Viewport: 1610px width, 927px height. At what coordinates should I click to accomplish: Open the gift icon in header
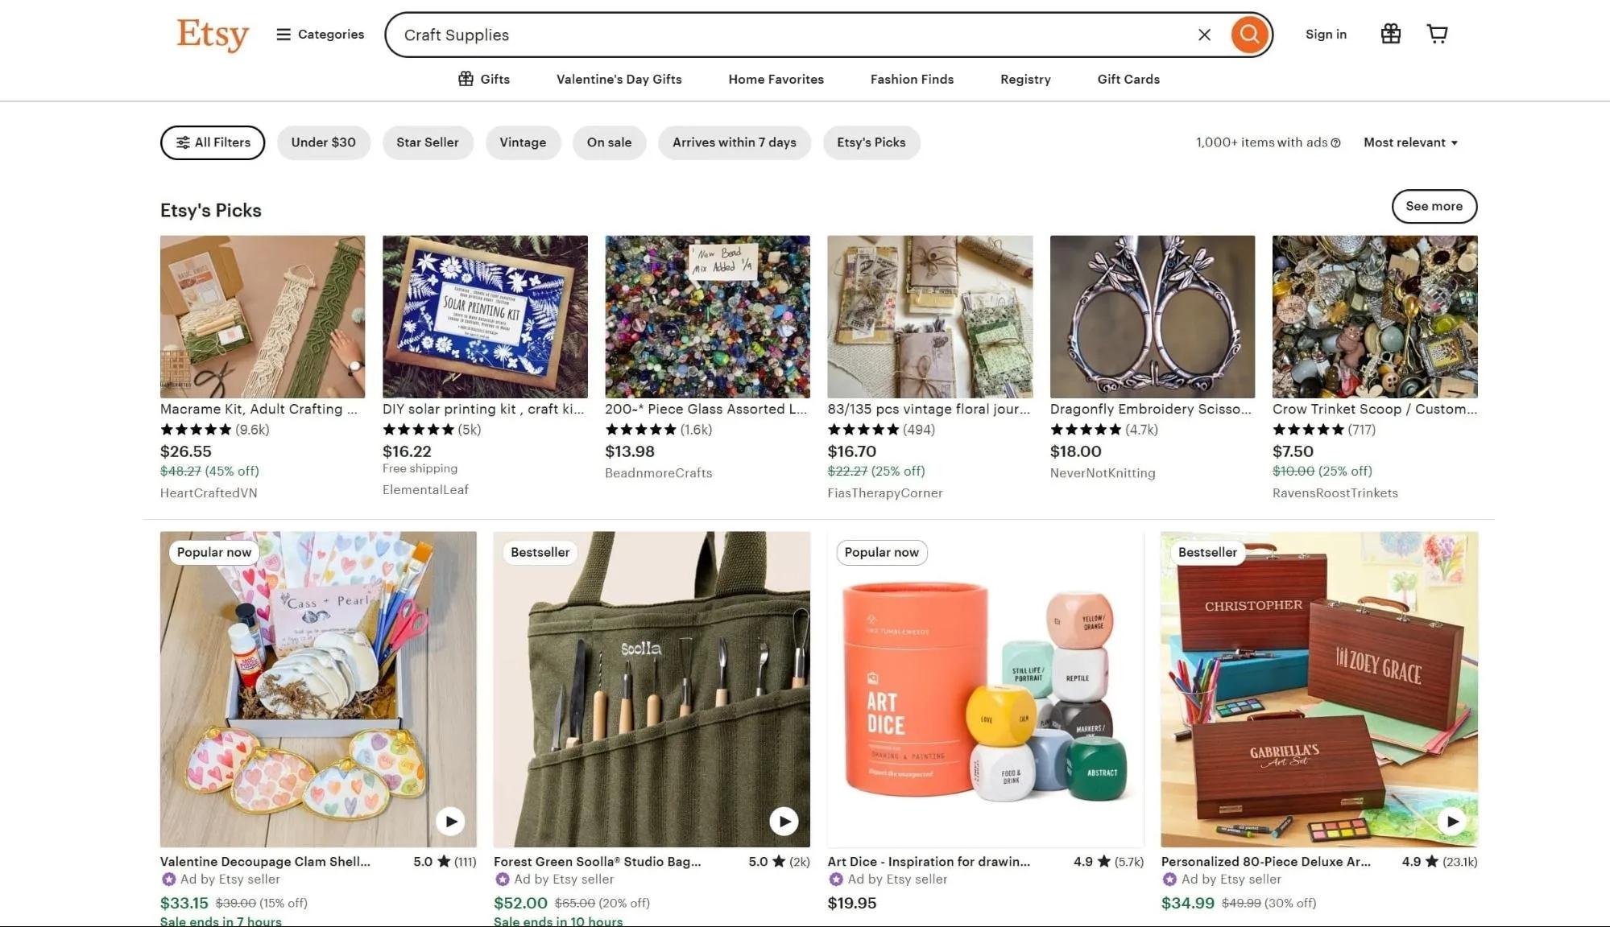pyautogui.click(x=1390, y=34)
